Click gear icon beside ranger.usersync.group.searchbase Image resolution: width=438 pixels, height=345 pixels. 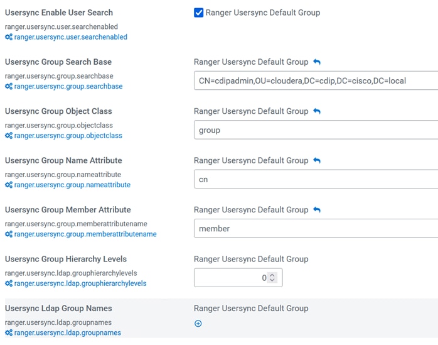pyautogui.click(x=9, y=86)
